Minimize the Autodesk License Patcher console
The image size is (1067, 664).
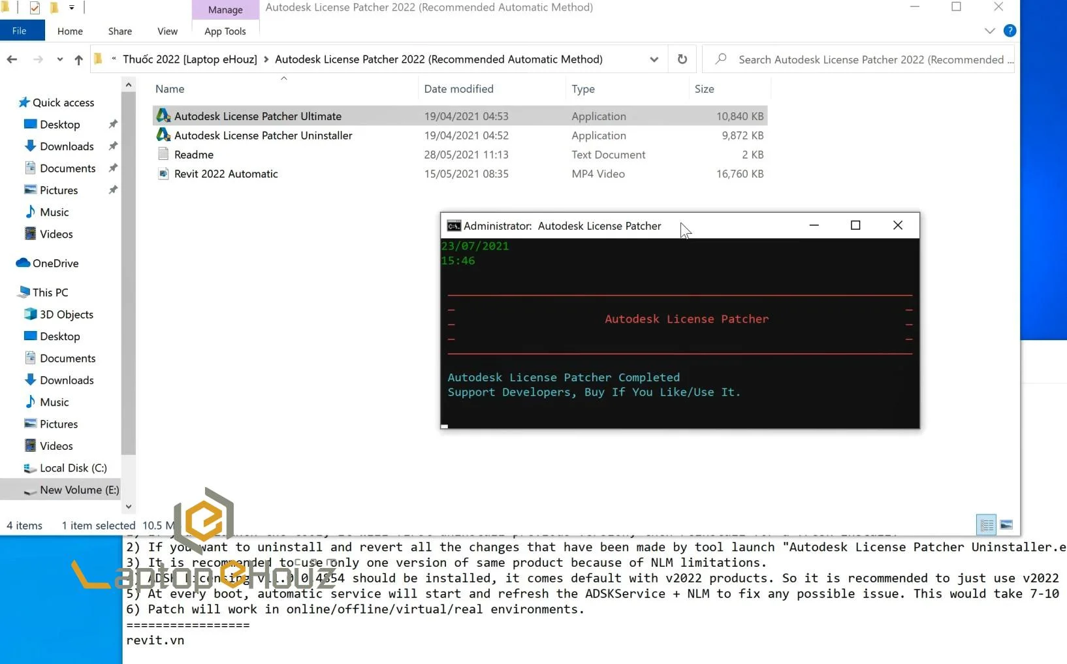point(814,225)
